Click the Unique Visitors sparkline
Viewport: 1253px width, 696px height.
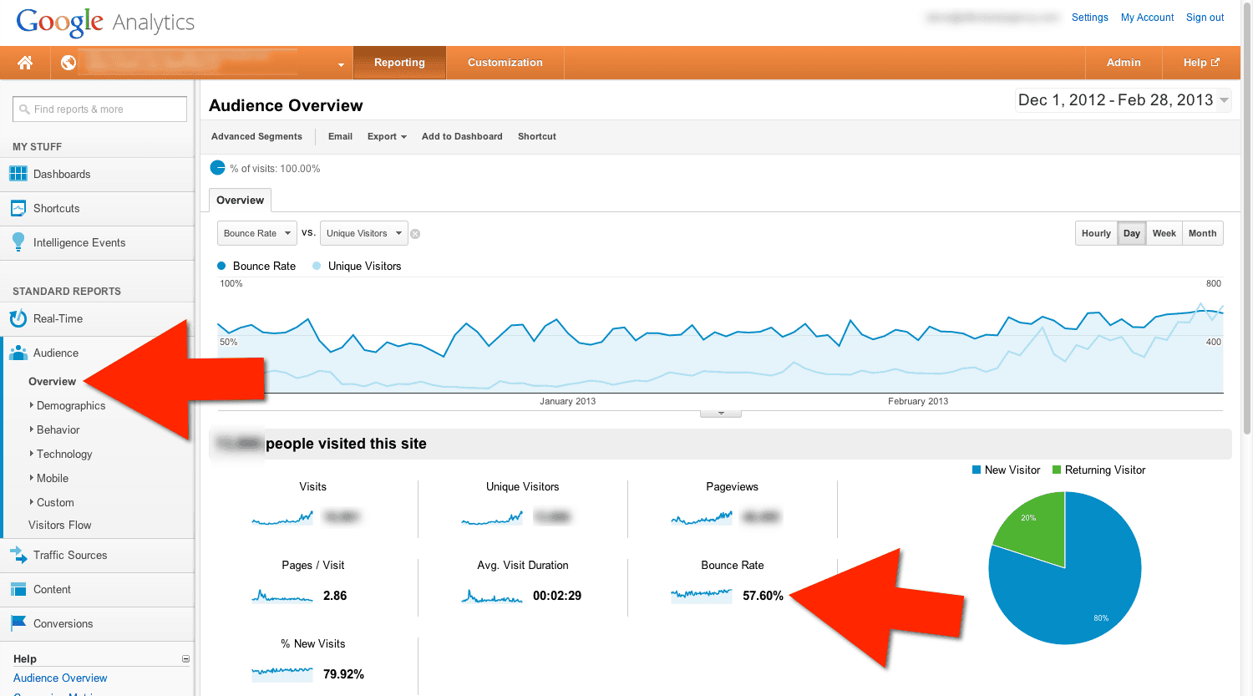[x=492, y=517]
